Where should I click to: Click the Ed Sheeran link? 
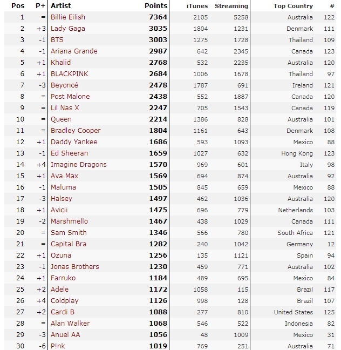[69, 153]
